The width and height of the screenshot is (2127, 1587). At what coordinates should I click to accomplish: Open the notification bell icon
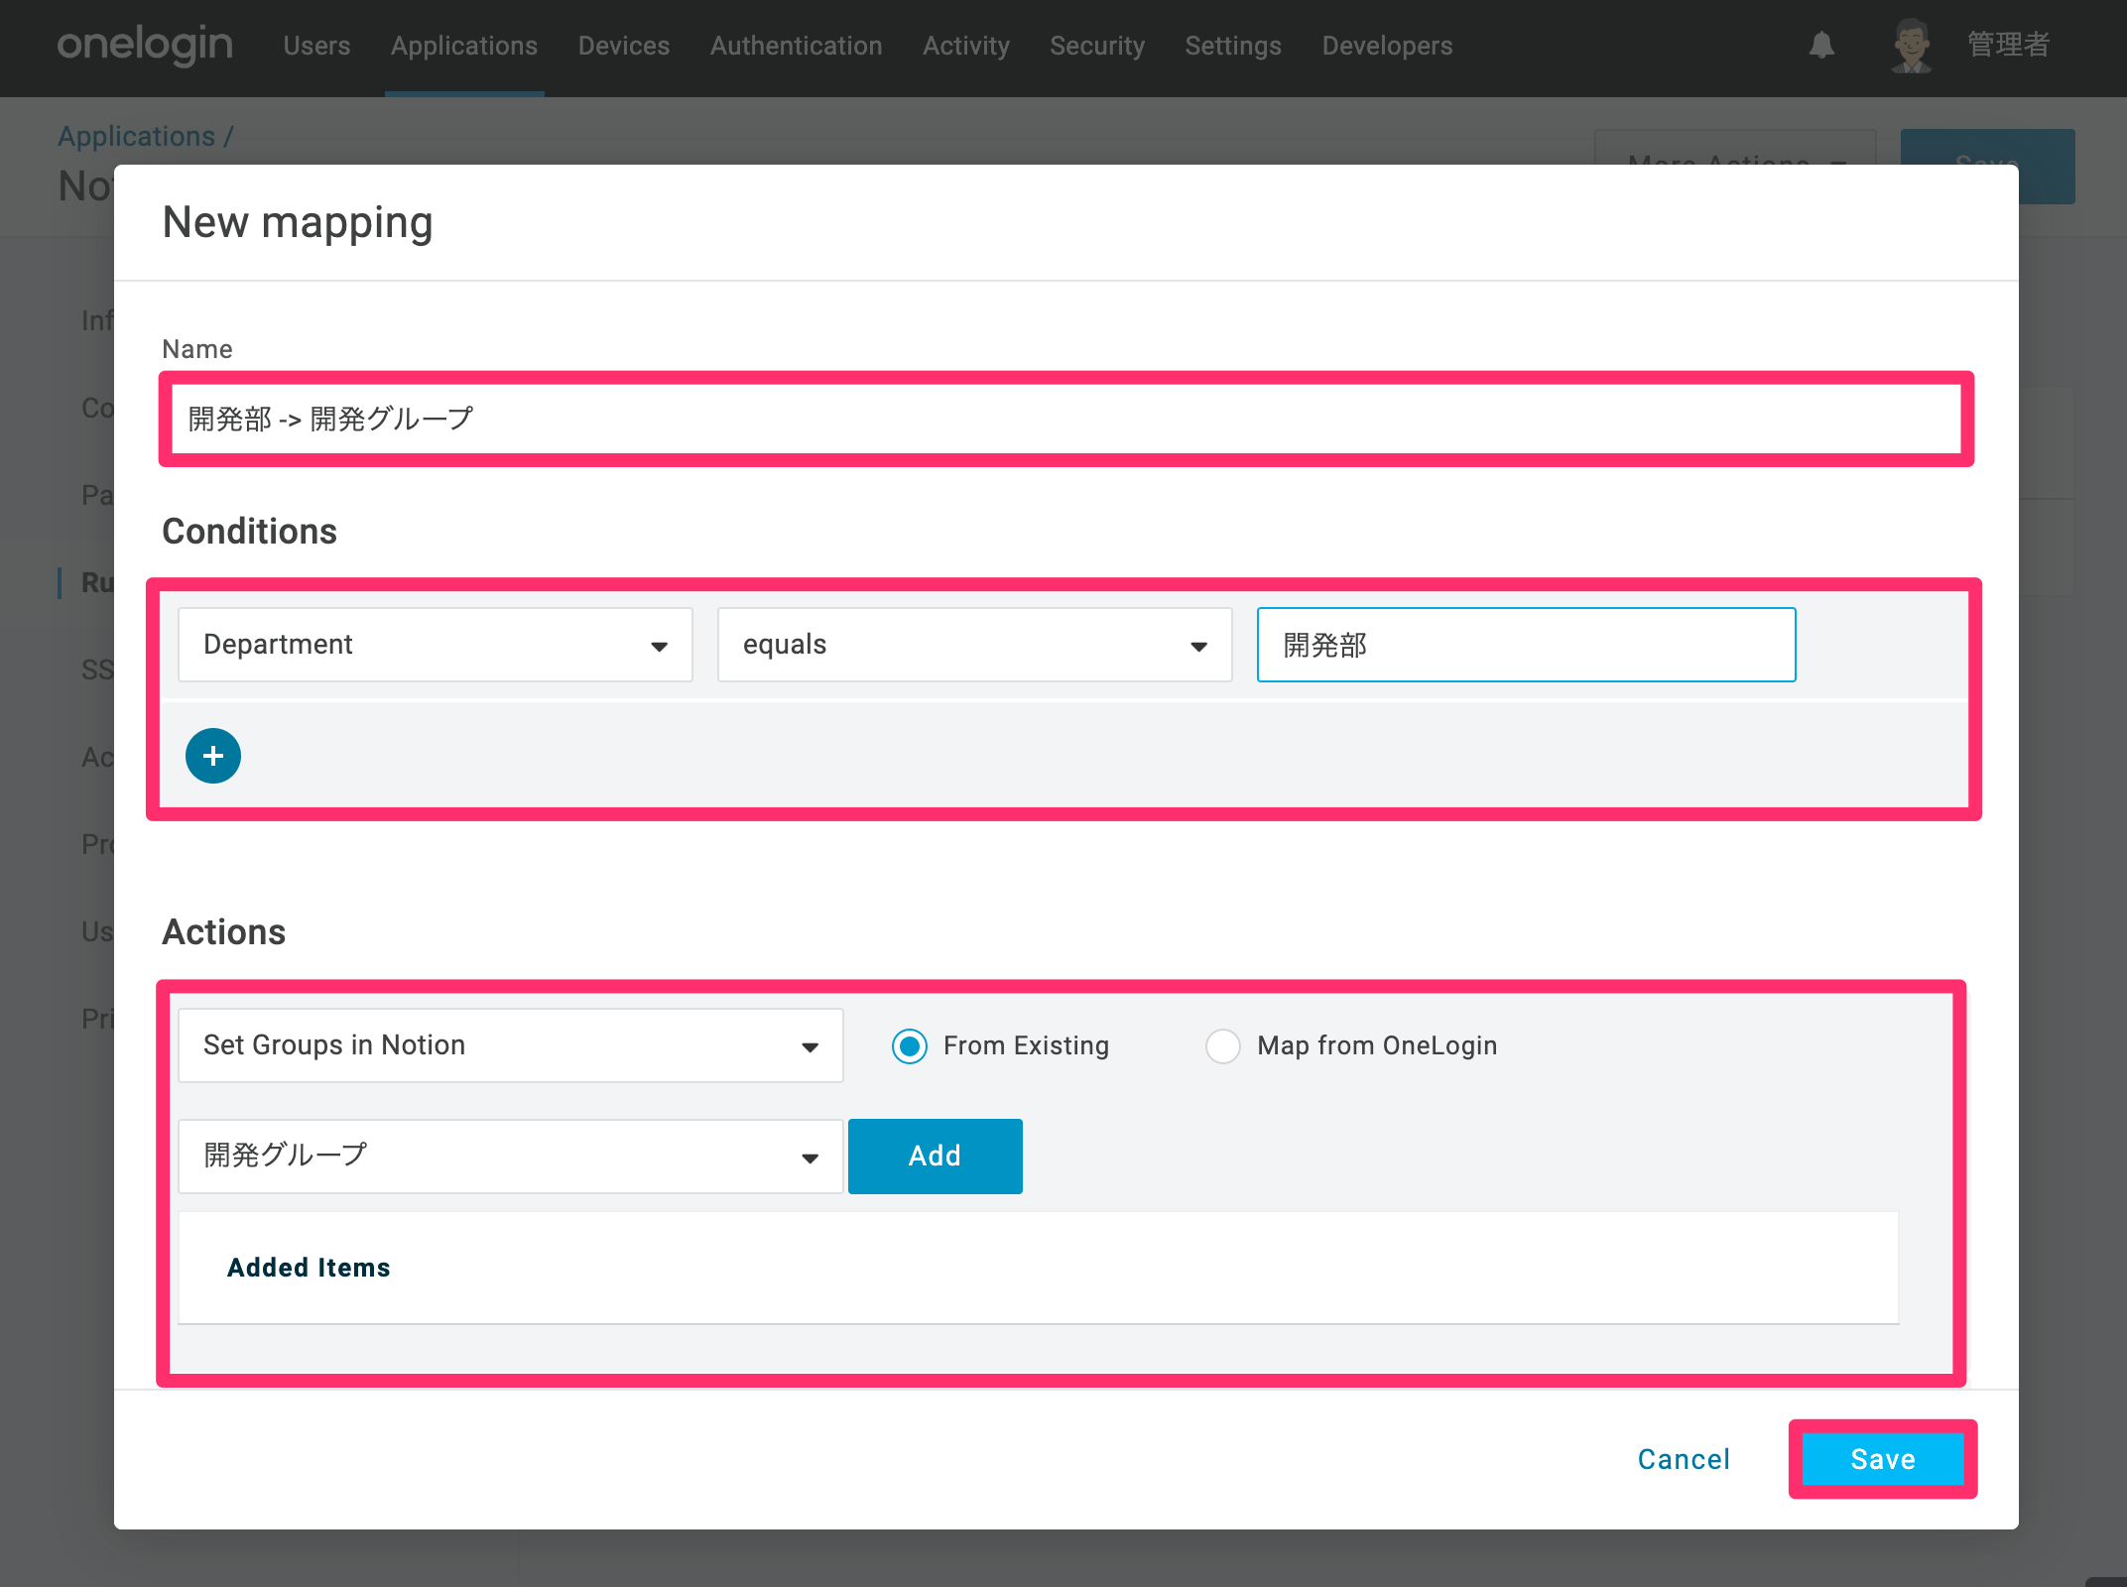click(x=1821, y=46)
